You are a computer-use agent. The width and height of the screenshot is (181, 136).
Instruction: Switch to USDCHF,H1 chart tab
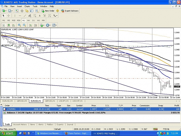coord(78,101)
